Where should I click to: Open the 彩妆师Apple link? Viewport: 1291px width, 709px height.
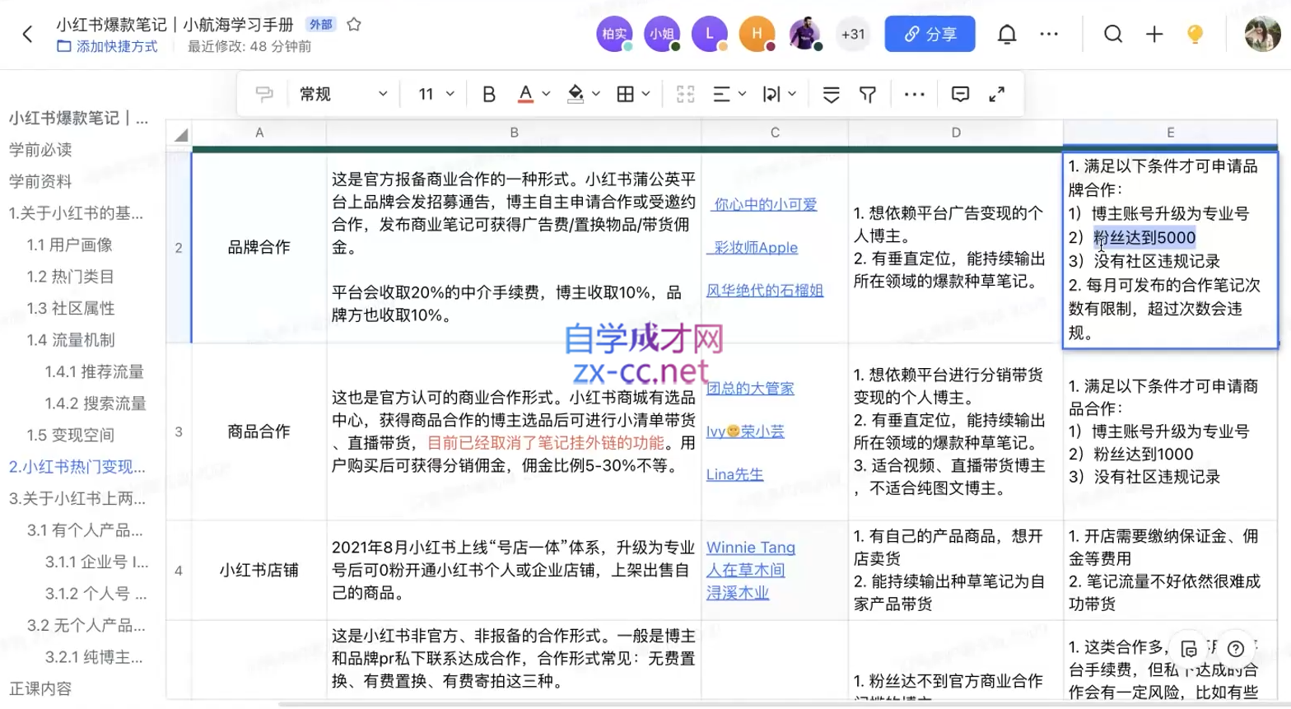click(755, 247)
